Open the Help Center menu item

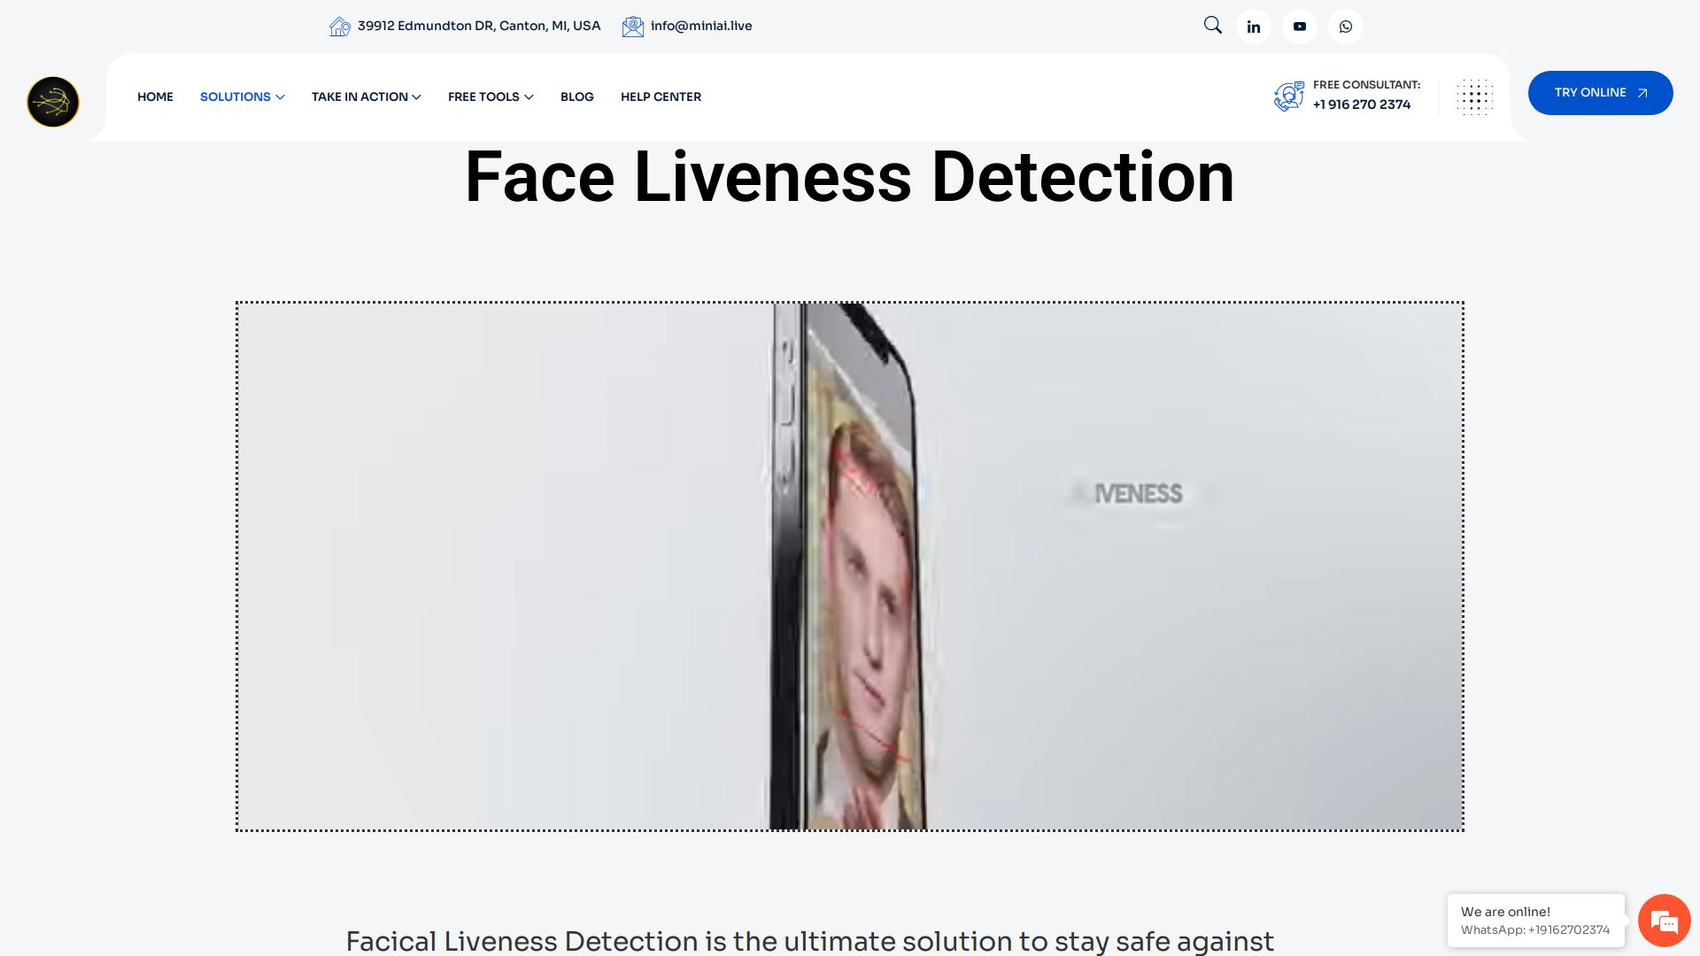pyautogui.click(x=661, y=96)
